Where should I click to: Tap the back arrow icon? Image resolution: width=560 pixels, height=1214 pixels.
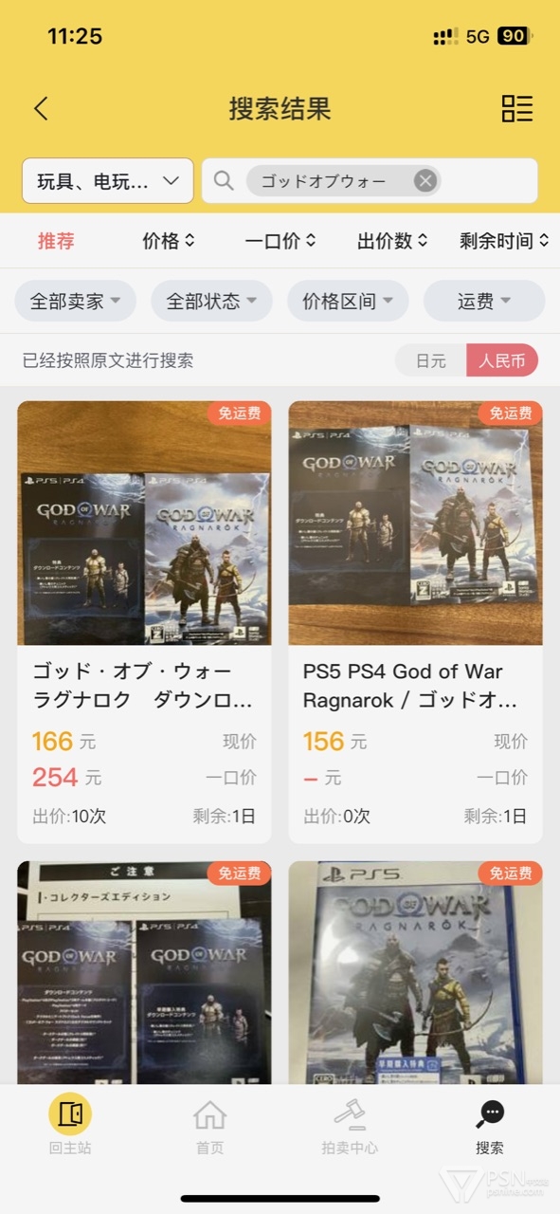point(41,108)
